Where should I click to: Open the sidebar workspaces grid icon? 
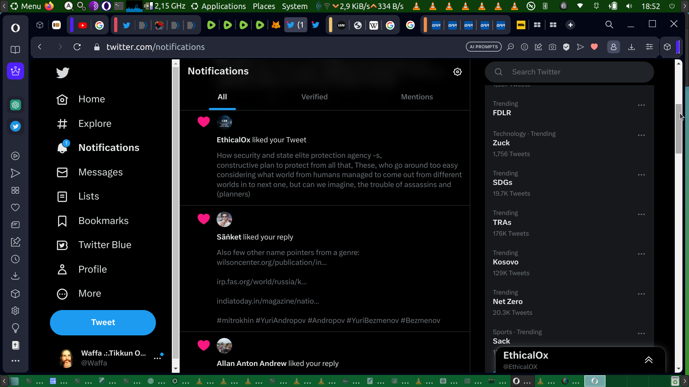pos(16,190)
